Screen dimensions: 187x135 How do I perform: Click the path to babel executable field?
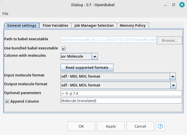pos(109,39)
